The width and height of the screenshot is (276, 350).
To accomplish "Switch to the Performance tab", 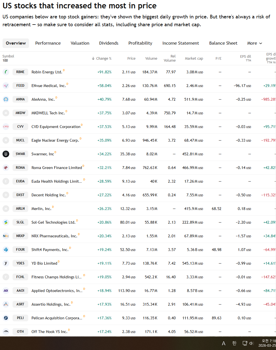I will (x=48, y=43).
